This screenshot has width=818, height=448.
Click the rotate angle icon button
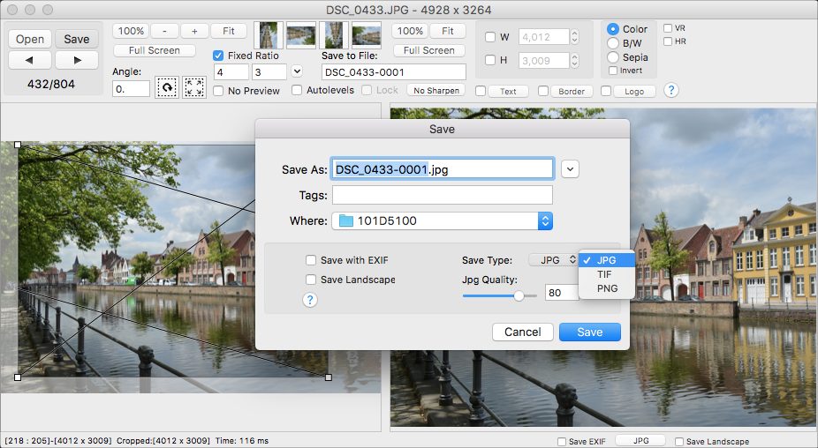pos(167,87)
